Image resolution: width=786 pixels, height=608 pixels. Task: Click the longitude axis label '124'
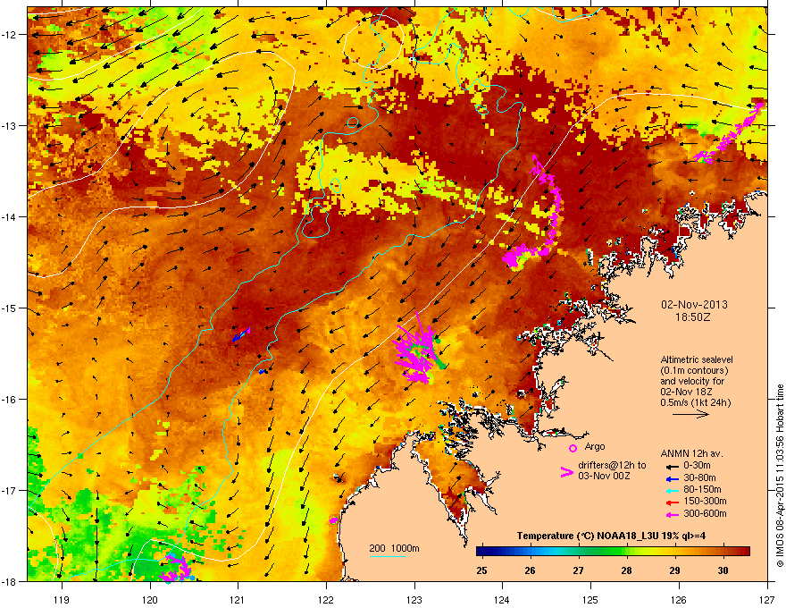coord(502,599)
